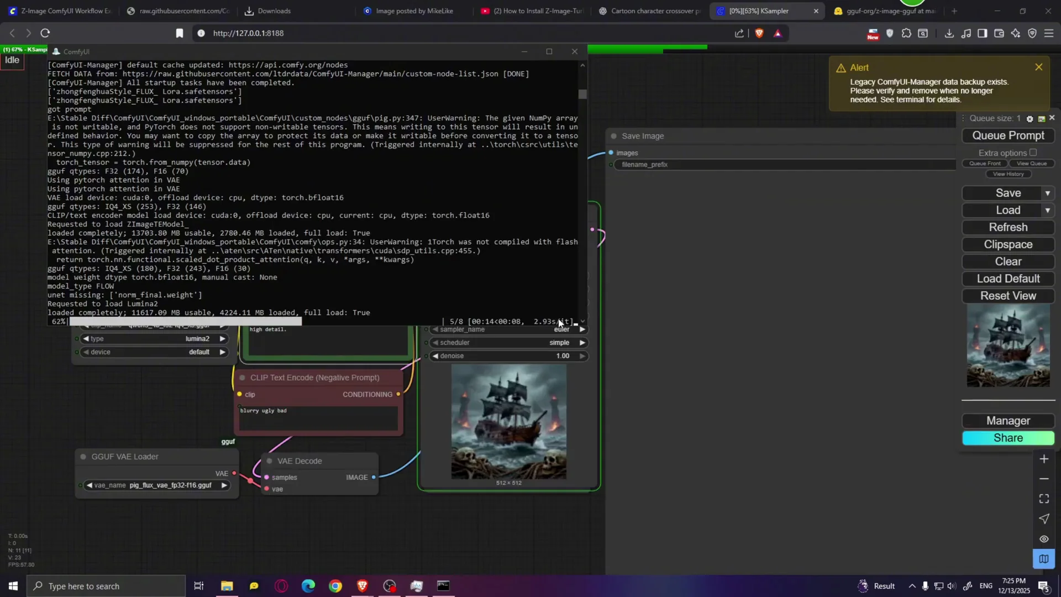The height and width of the screenshot is (597, 1061).
Task: Click the denoise value slider
Action: 508,356
